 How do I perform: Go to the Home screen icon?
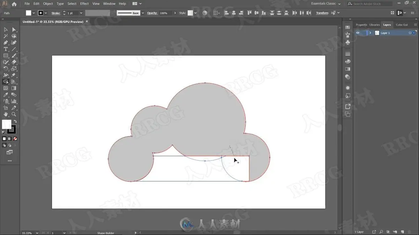14,4
